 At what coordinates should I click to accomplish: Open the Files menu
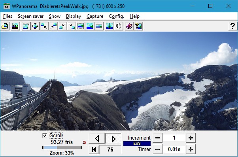[8, 16]
